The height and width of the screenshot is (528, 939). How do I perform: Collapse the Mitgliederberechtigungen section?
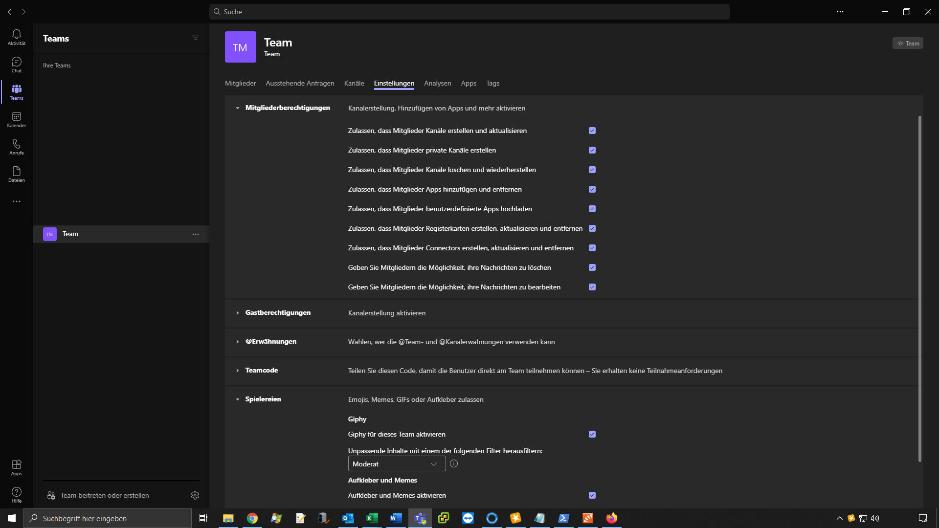point(238,108)
